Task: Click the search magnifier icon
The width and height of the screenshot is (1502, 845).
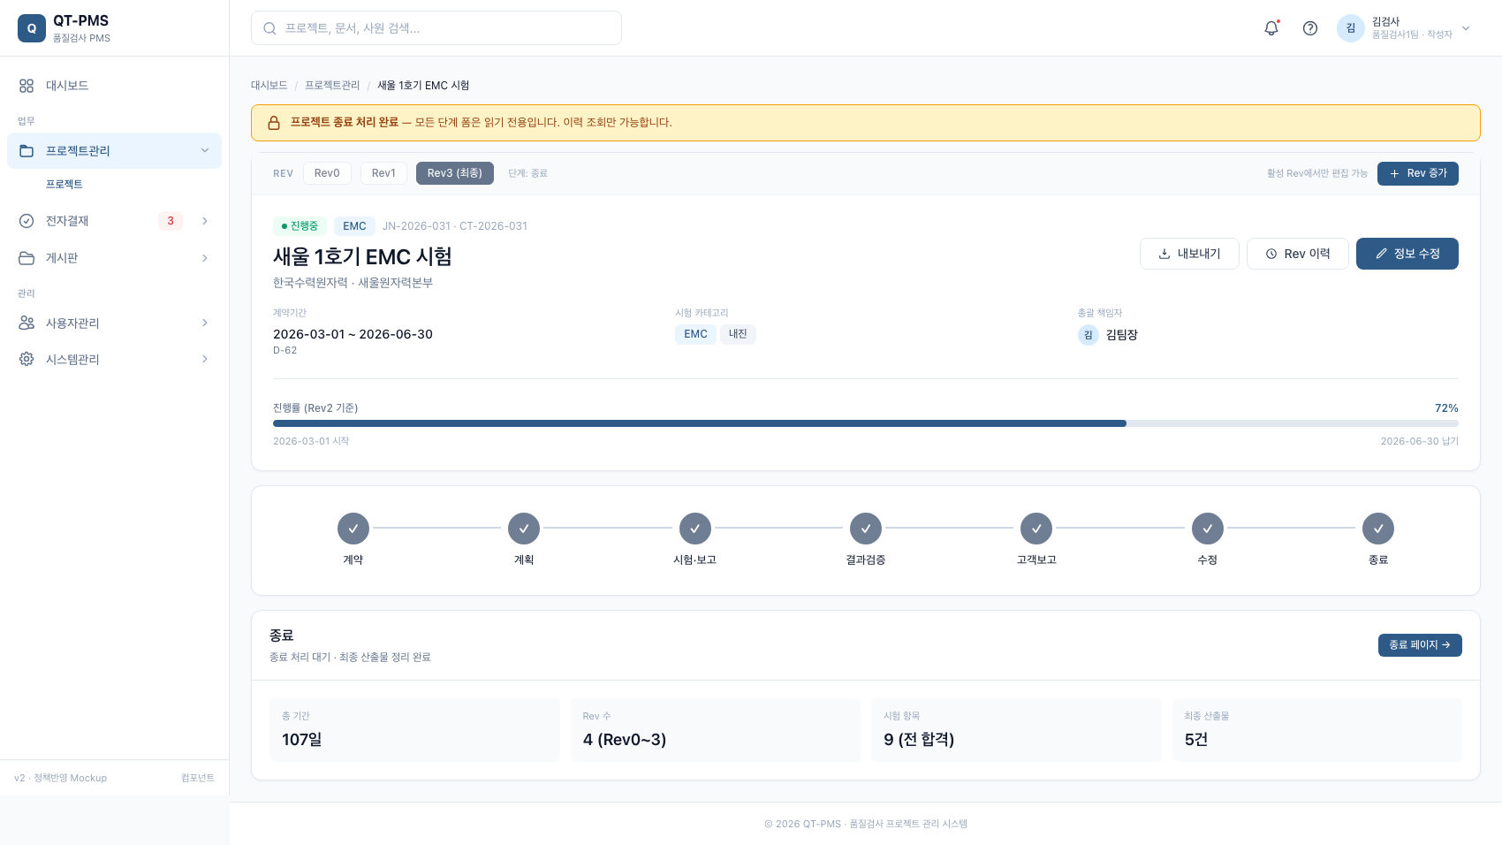Action: [x=269, y=28]
